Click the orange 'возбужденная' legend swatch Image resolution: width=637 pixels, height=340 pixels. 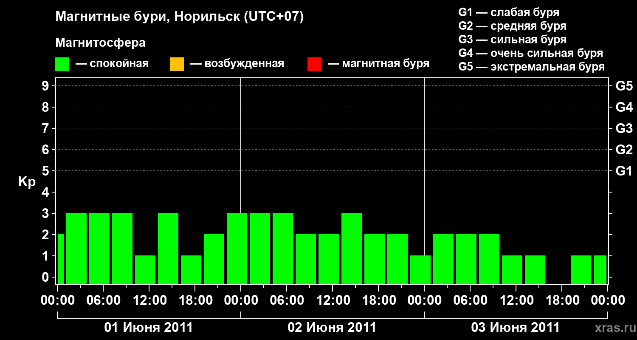[177, 64]
